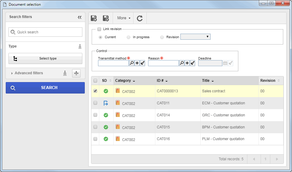This screenshot has width=292, height=172.
Task: Open the Deadline calendar picker
Action: tap(225, 63)
